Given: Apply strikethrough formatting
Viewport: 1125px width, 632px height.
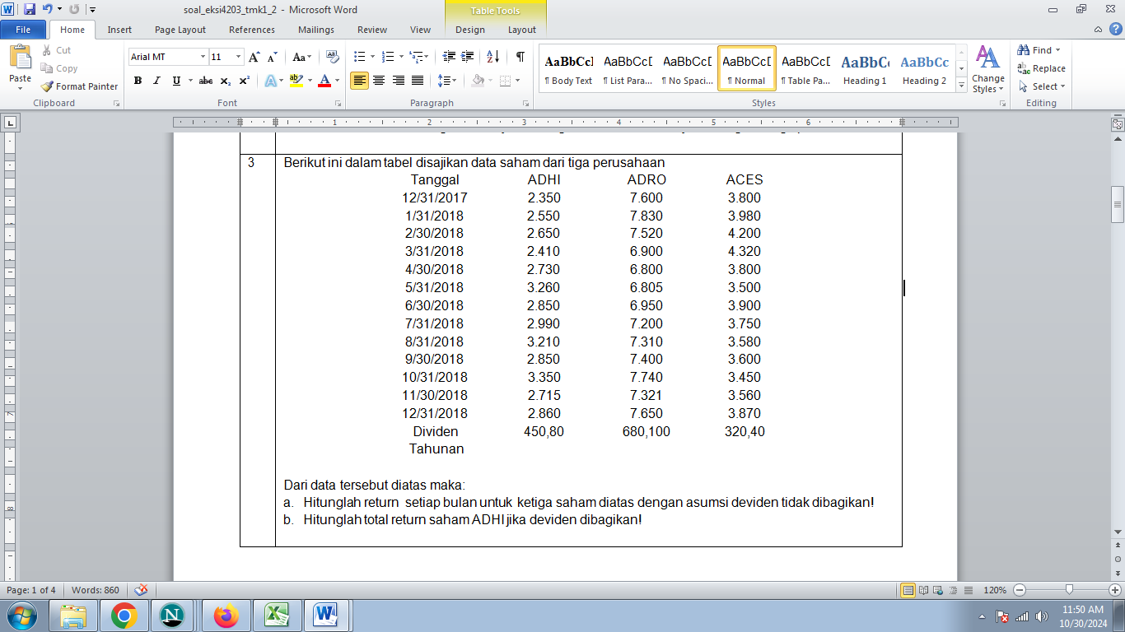Looking at the screenshot, I should pos(206,81).
